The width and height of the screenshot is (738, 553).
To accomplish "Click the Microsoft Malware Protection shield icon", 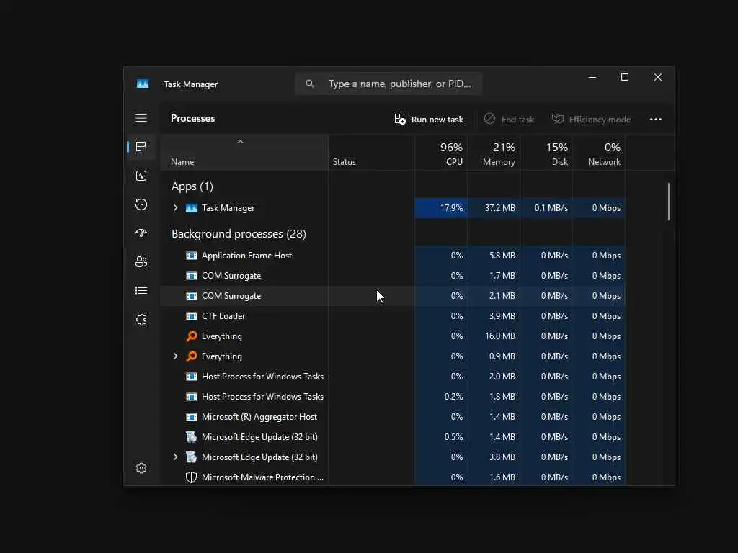I will click(191, 477).
